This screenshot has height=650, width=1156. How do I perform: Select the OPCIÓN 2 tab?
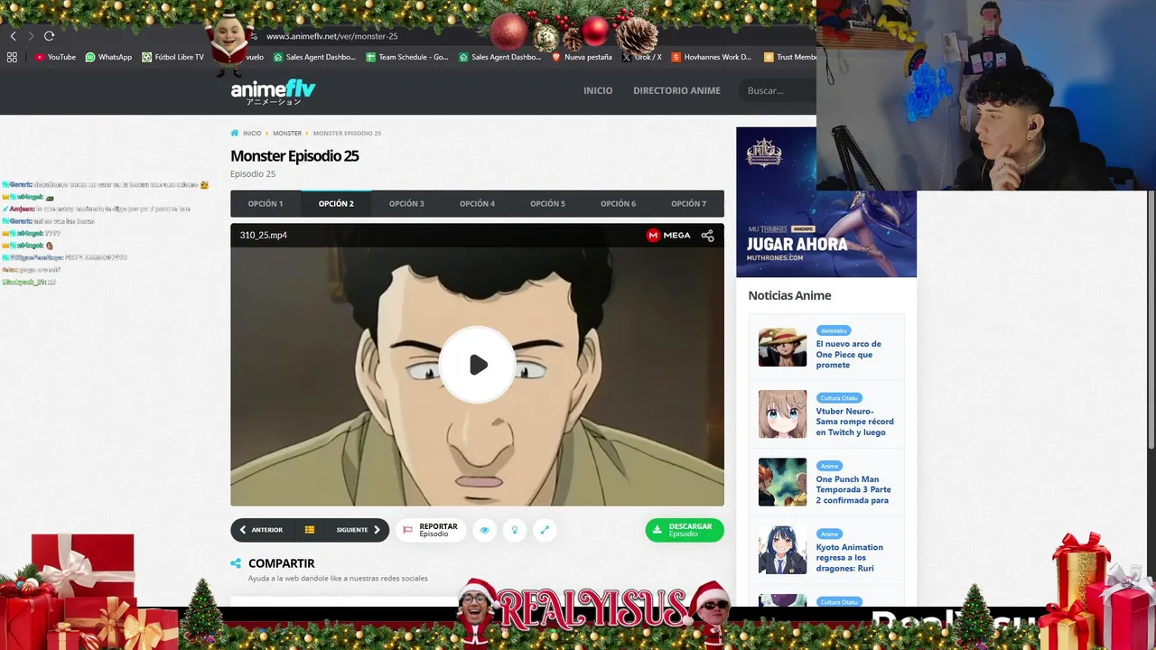(x=336, y=204)
